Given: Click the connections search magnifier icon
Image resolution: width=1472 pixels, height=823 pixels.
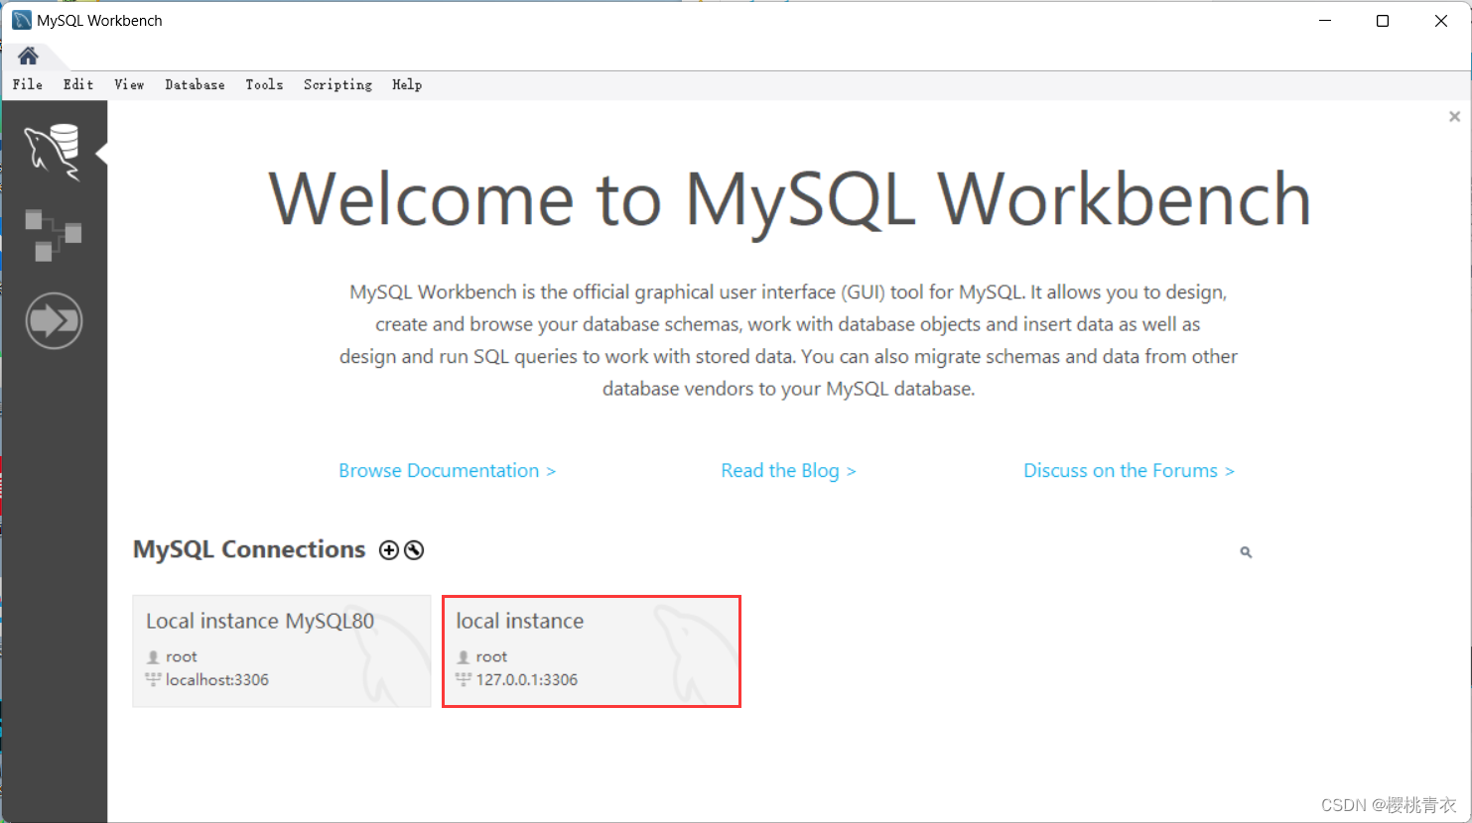Looking at the screenshot, I should point(1246,552).
